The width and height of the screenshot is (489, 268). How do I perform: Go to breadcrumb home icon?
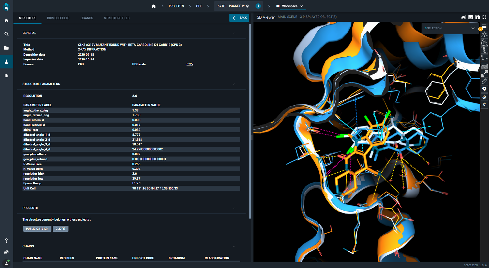point(154,6)
